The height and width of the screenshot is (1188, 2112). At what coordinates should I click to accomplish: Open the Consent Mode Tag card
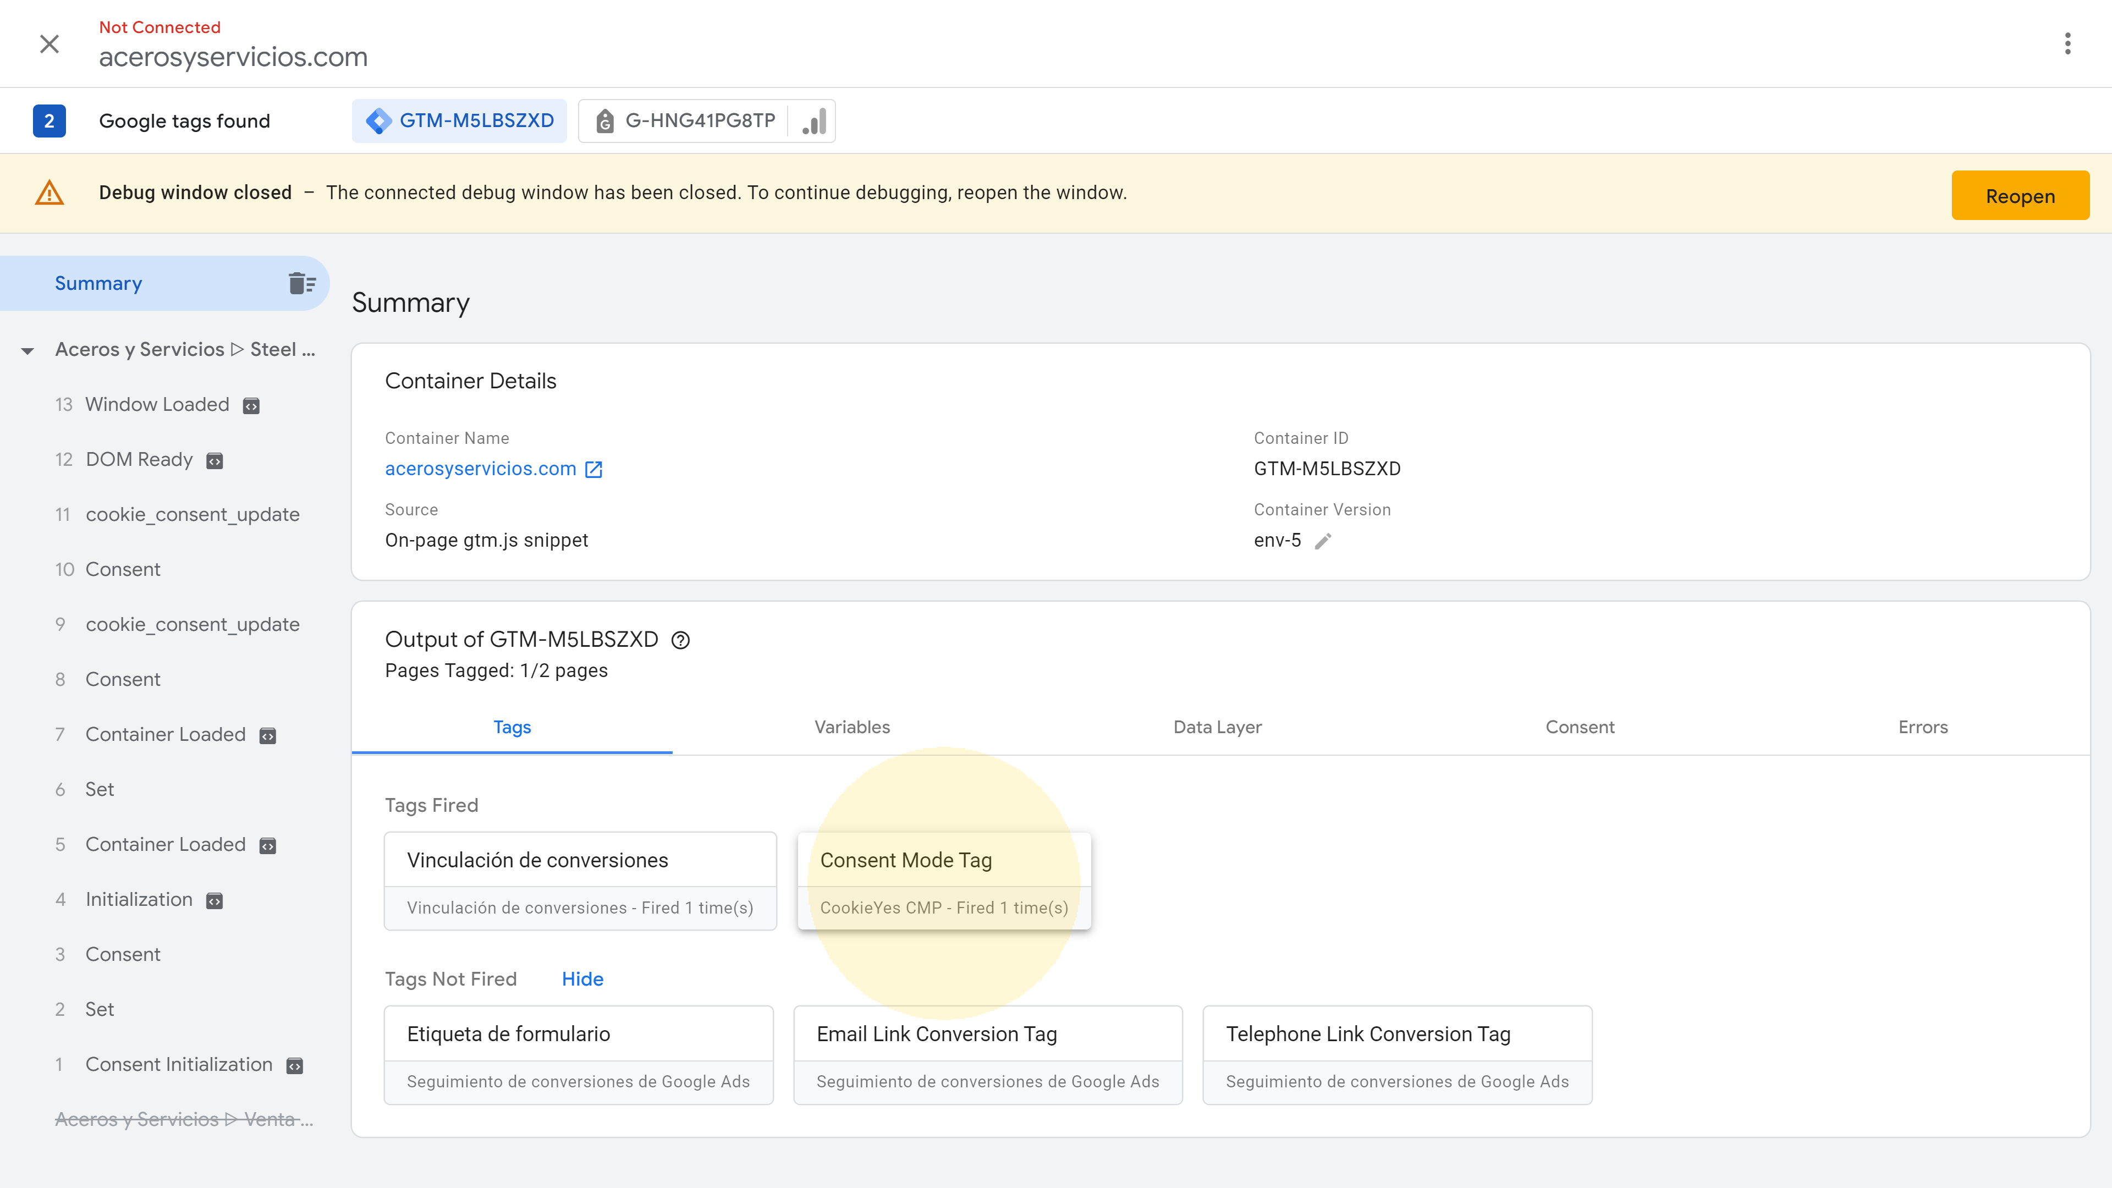click(944, 881)
